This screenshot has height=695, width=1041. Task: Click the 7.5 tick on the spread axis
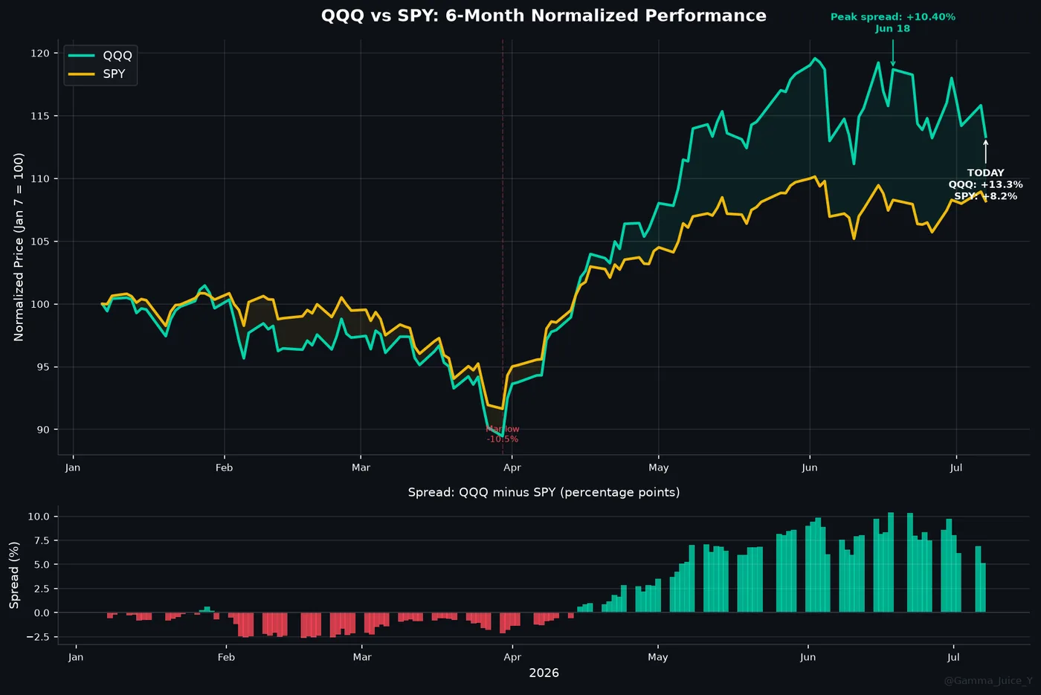point(42,540)
